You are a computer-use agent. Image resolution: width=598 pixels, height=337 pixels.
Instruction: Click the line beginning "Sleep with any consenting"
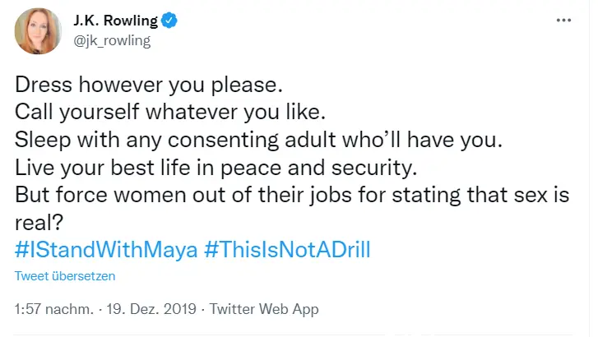tap(258, 140)
